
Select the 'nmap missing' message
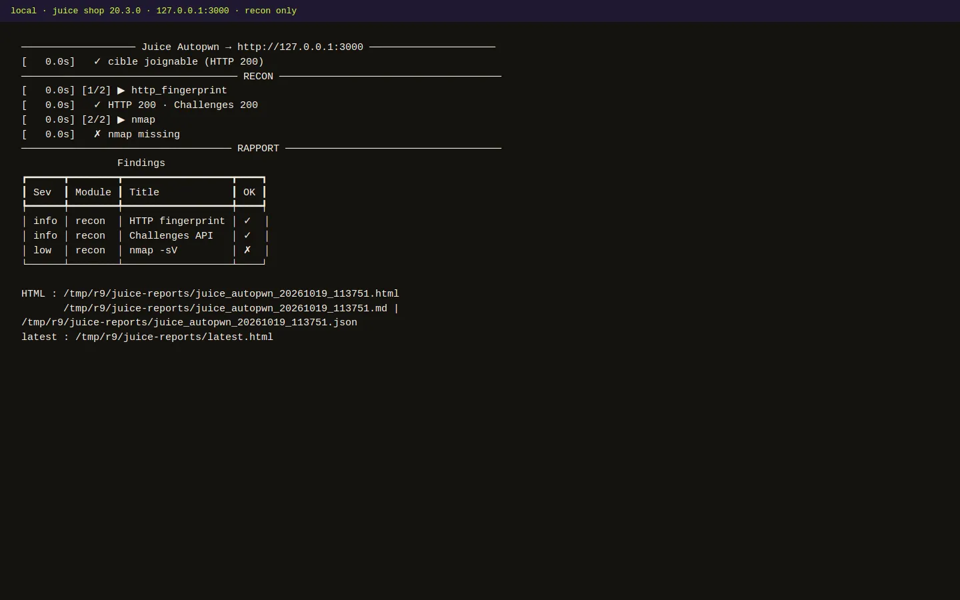point(144,135)
